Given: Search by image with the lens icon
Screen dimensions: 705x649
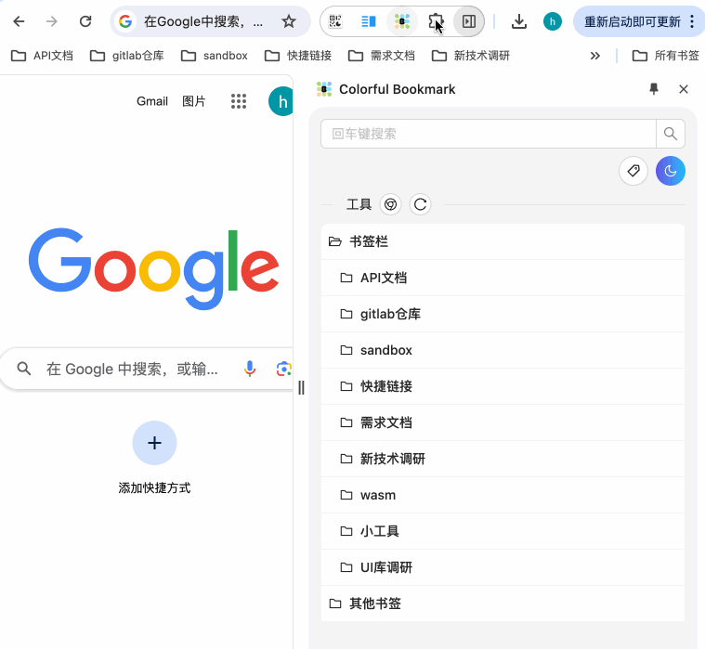Looking at the screenshot, I should [x=283, y=369].
